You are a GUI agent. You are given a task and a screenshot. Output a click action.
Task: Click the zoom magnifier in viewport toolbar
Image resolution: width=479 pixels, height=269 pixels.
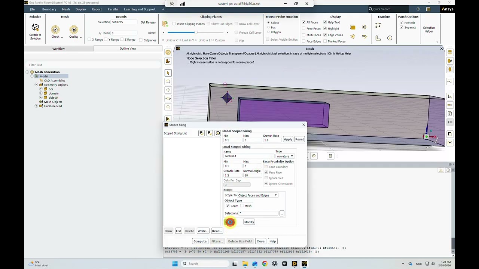tap(168, 107)
